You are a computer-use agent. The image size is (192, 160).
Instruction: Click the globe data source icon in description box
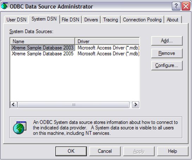(20, 128)
